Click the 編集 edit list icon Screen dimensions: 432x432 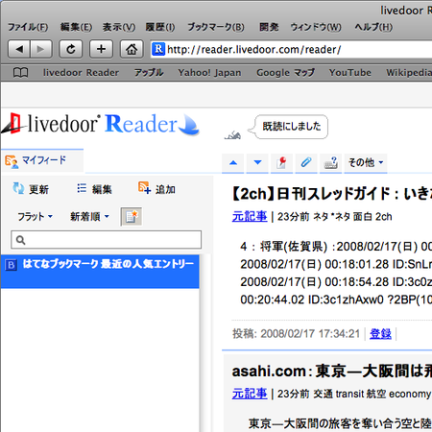point(82,188)
